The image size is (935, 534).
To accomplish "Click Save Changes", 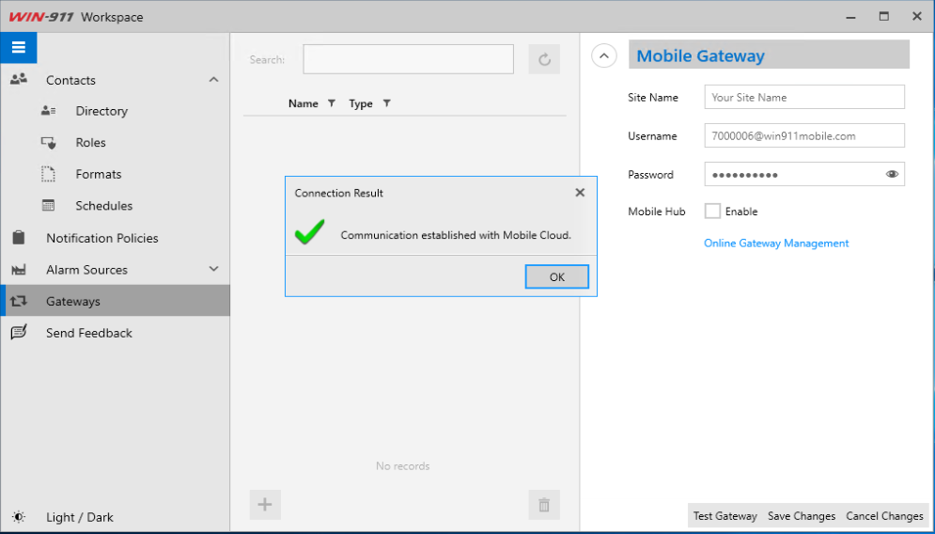I will tap(802, 516).
